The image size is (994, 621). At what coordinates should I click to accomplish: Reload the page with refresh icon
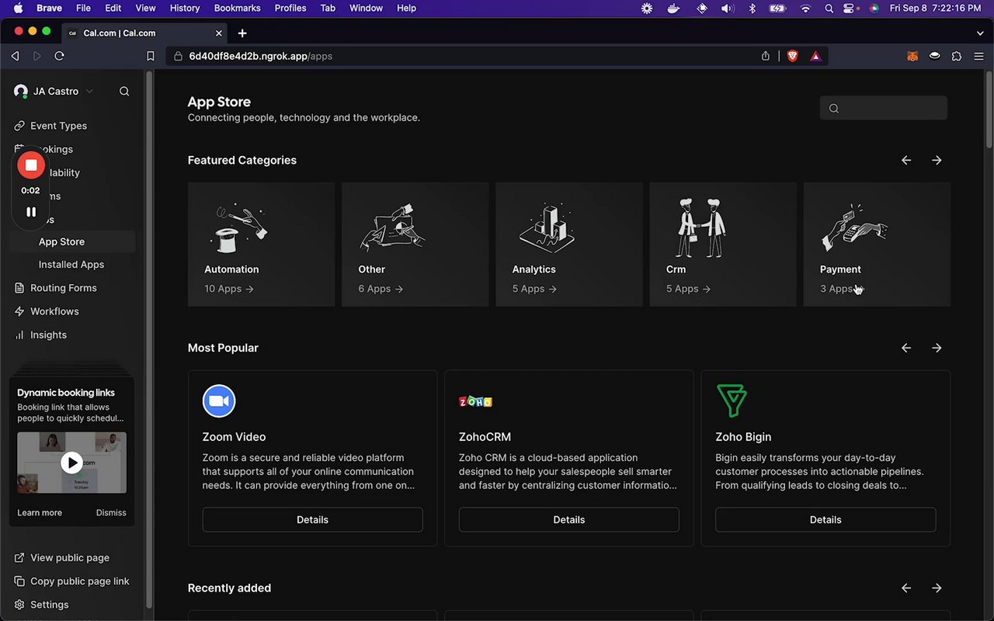pos(59,56)
